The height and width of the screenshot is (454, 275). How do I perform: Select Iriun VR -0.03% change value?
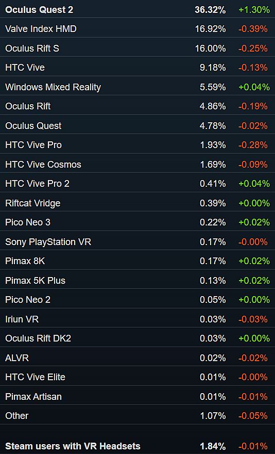tap(253, 319)
